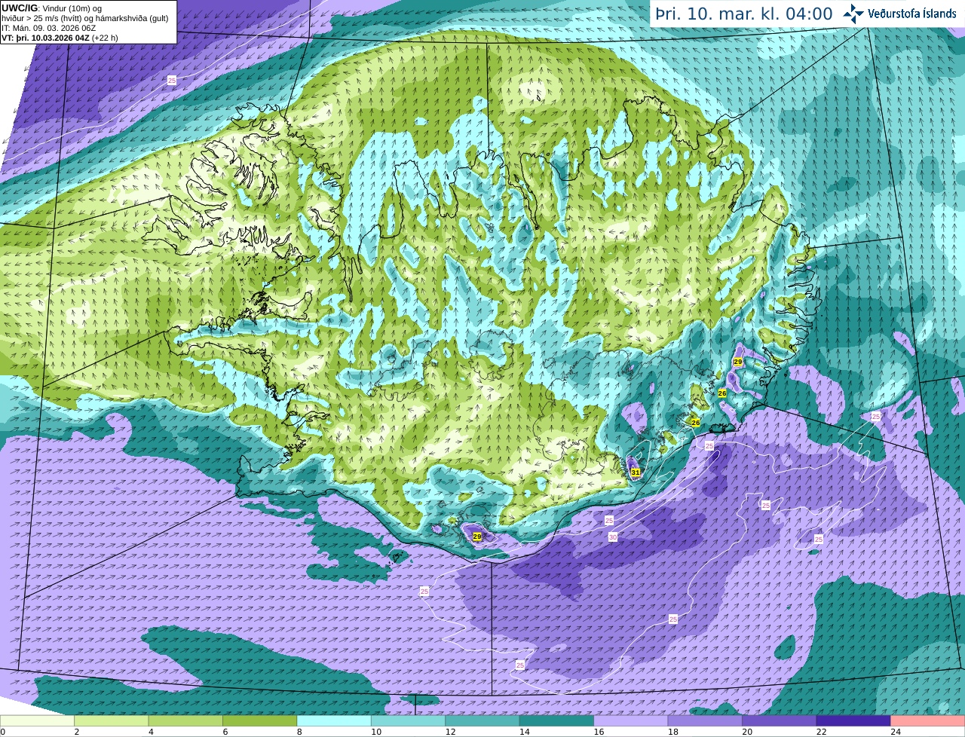Click the pink above-24 m/s legend swatch

click(928, 721)
